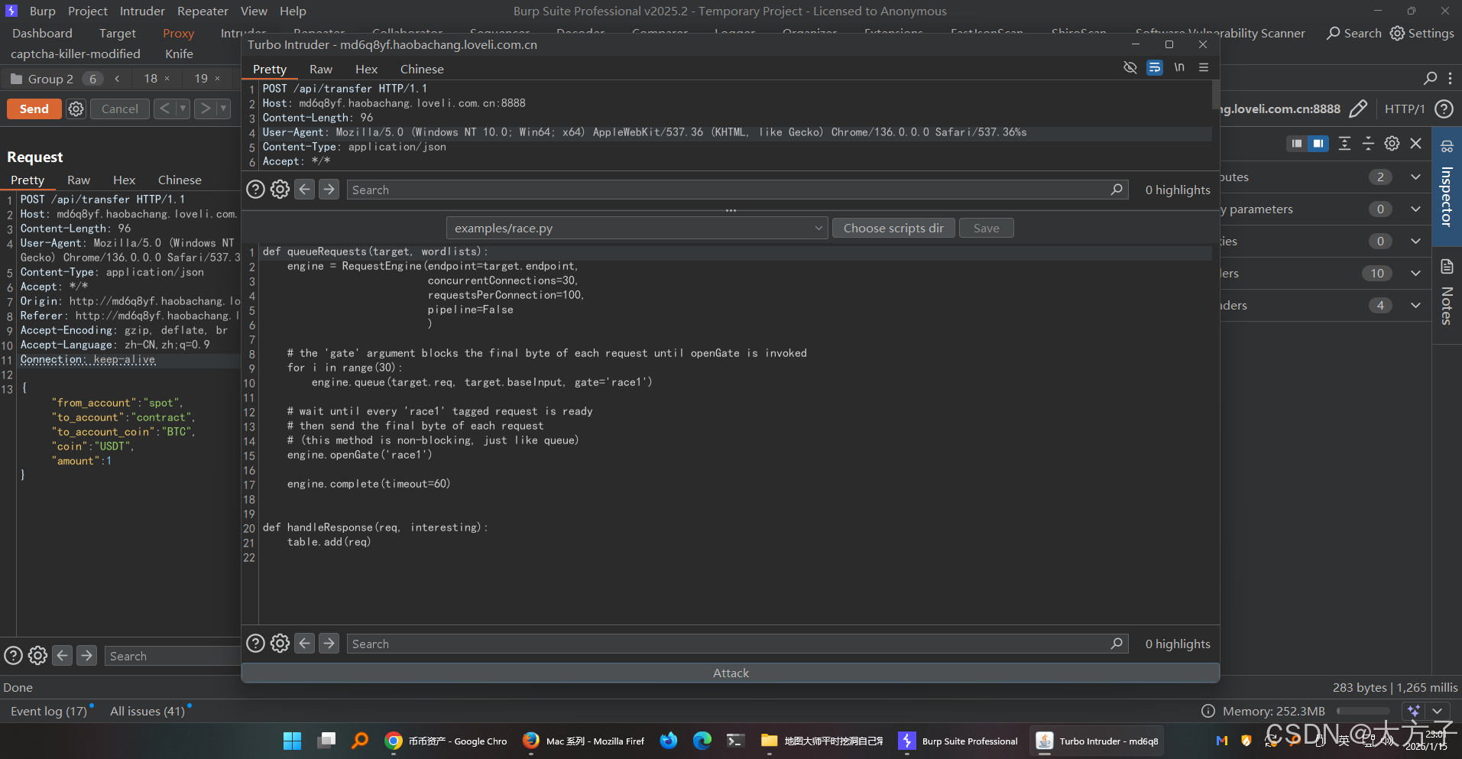The image size is (1462, 759).
Task: Open the Proxy tool tab
Action: point(178,33)
